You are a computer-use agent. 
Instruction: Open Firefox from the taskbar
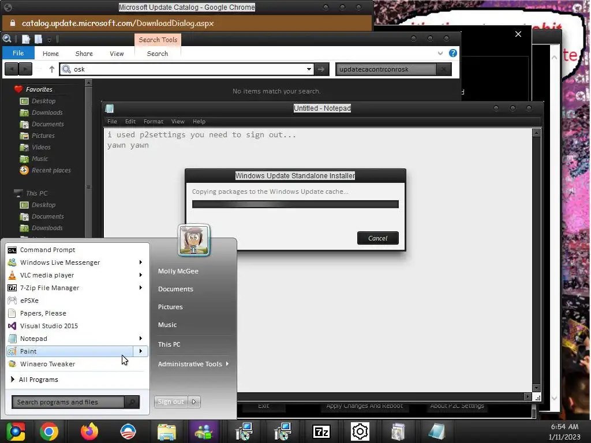coord(89,431)
